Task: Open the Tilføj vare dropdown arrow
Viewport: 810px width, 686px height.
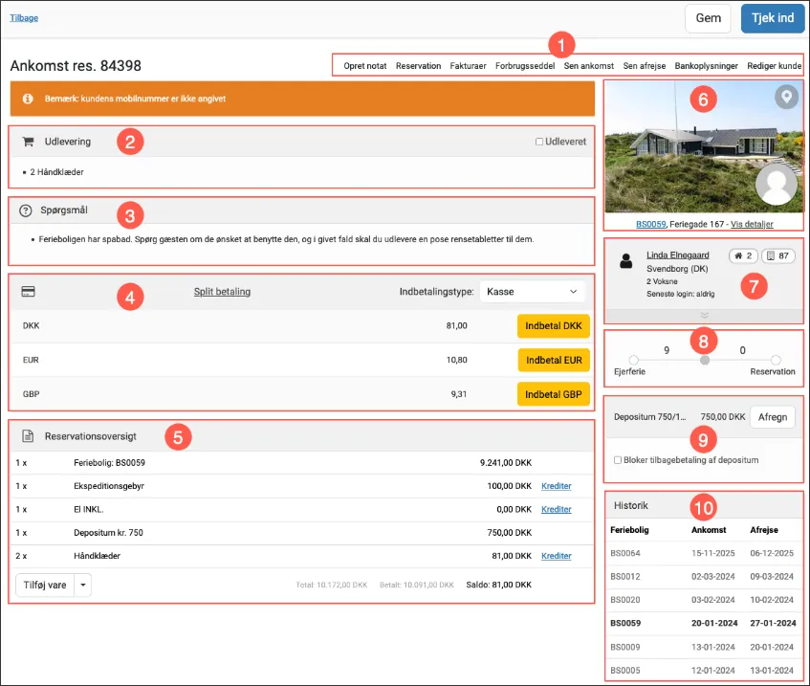Action: [82, 585]
